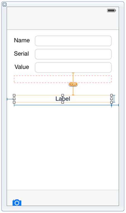Click the top-right resize handle of Label
The height and width of the screenshot is (213, 126).
(111, 95)
